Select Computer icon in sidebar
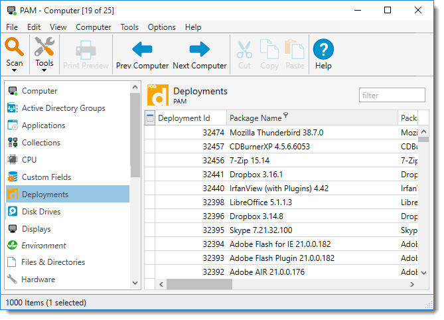This screenshot has height=320, width=444. pos(13,91)
